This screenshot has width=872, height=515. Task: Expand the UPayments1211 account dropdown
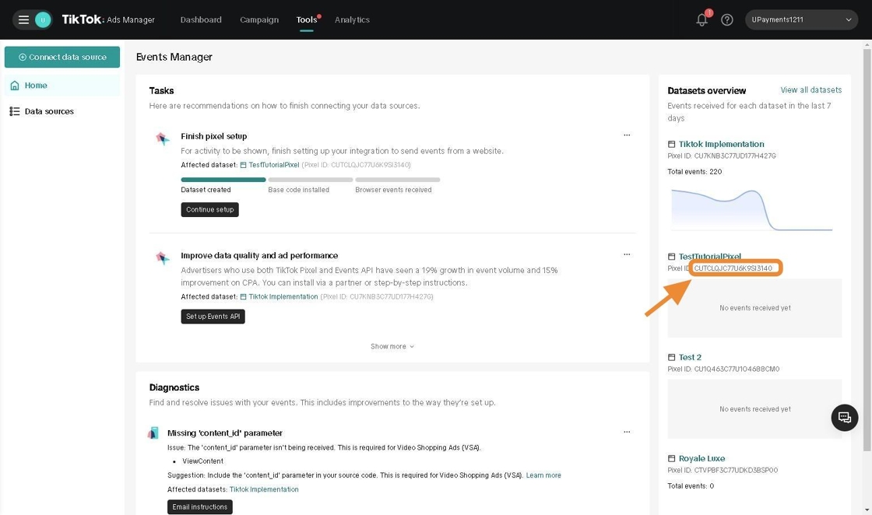pos(801,20)
